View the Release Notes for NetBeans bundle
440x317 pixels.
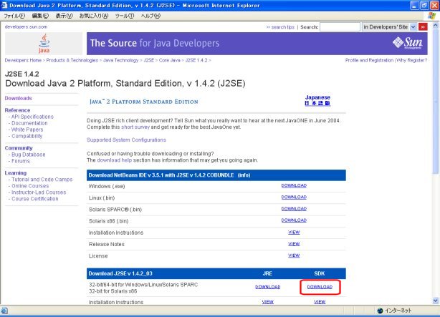[x=293, y=243]
